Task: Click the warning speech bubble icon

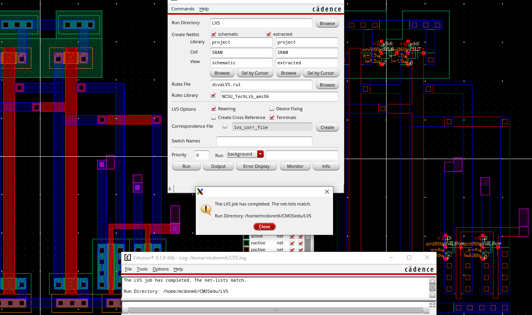Action: tap(206, 209)
